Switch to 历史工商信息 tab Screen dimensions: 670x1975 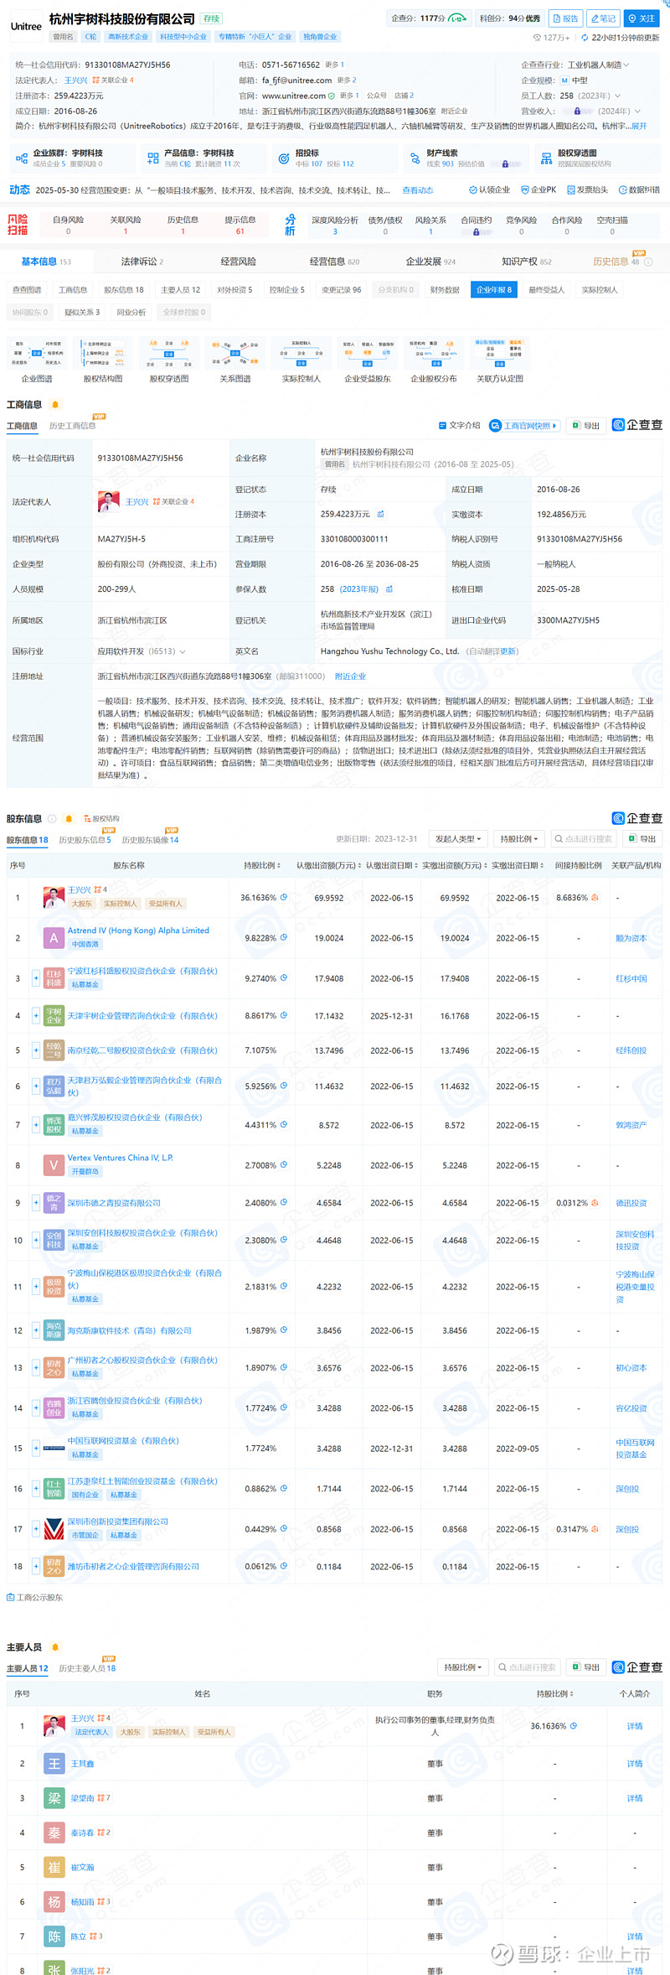pyautogui.click(x=73, y=426)
